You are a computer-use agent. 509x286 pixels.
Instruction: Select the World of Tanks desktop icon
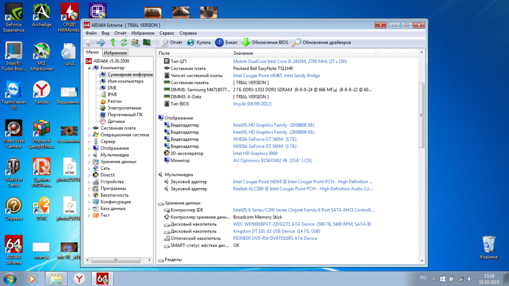(14, 173)
